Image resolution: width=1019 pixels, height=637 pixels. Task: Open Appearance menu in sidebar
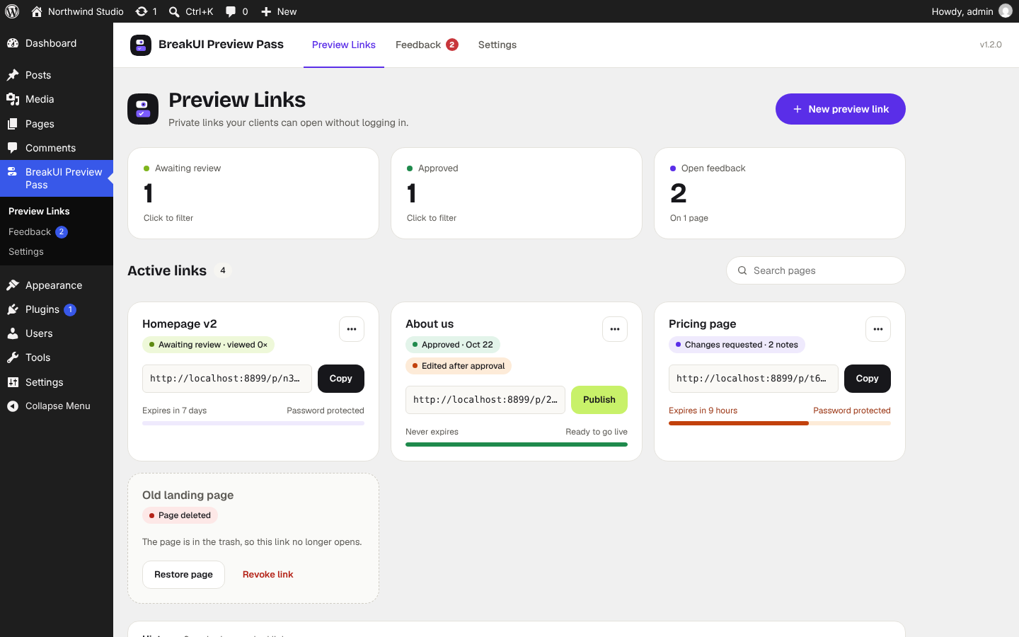coord(57,285)
